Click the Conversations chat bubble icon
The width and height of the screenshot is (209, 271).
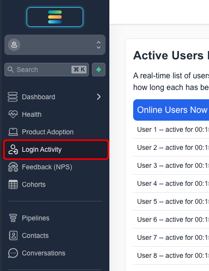click(13, 253)
